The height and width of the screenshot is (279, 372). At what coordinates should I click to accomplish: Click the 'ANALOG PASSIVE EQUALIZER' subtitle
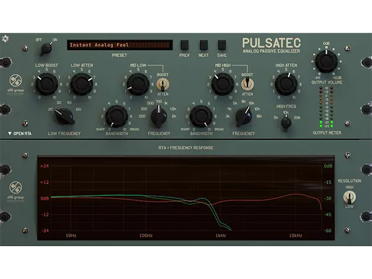(272, 51)
